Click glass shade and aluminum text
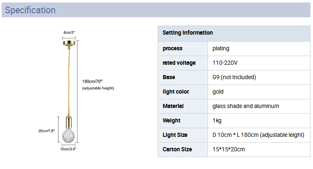313x169 pixels. [x=246, y=106]
